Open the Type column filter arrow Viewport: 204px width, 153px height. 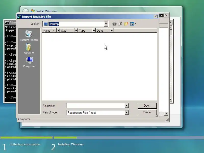pyautogui.click(x=94, y=31)
